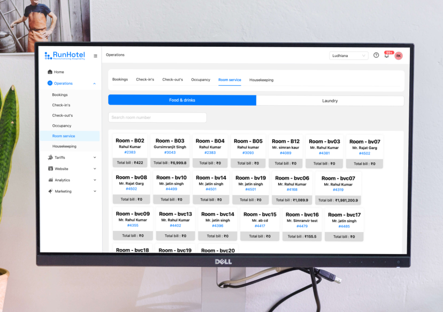The height and width of the screenshot is (312, 443).
Task: Click the Website icon in the sidebar
Action: pos(51,168)
